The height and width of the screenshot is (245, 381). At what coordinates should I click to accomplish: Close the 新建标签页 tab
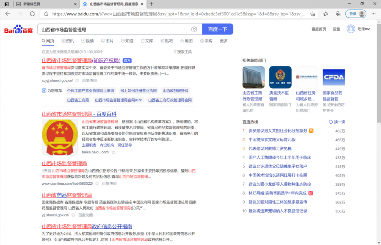[75, 4]
